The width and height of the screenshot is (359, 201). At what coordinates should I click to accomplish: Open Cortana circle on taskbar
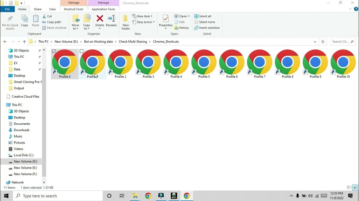point(109,196)
